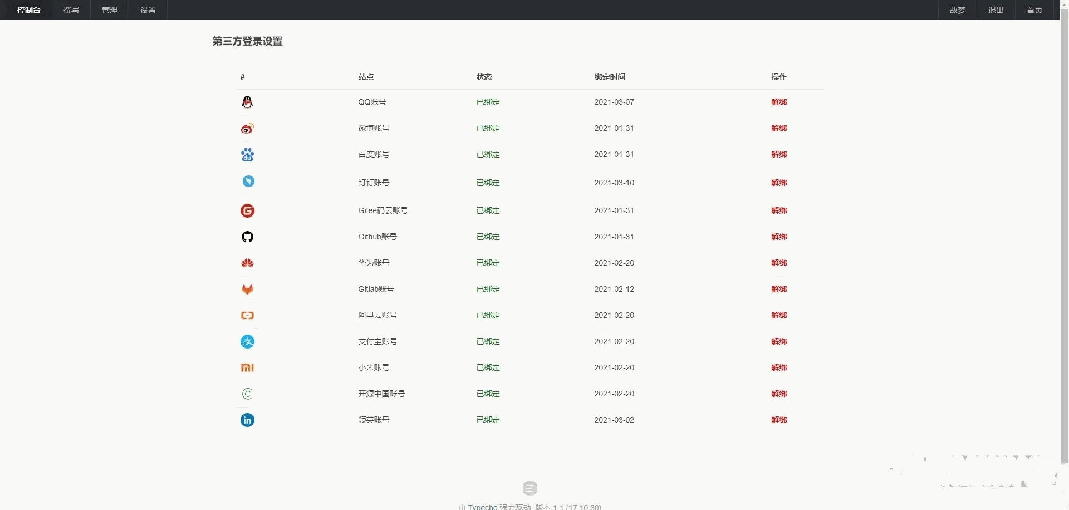
Task: Click the Xiaomi MI logo icon
Action: [247, 368]
